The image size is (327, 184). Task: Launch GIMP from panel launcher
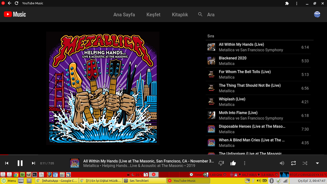[29, 175]
